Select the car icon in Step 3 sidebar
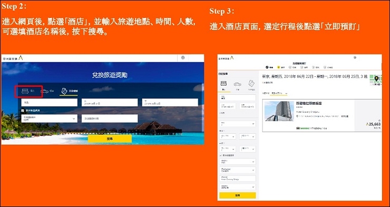Viewport: 390px width, 207px height. (x=238, y=84)
